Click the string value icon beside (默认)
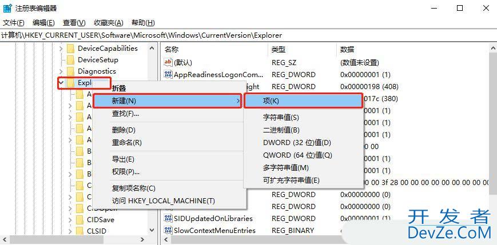 (168, 62)
